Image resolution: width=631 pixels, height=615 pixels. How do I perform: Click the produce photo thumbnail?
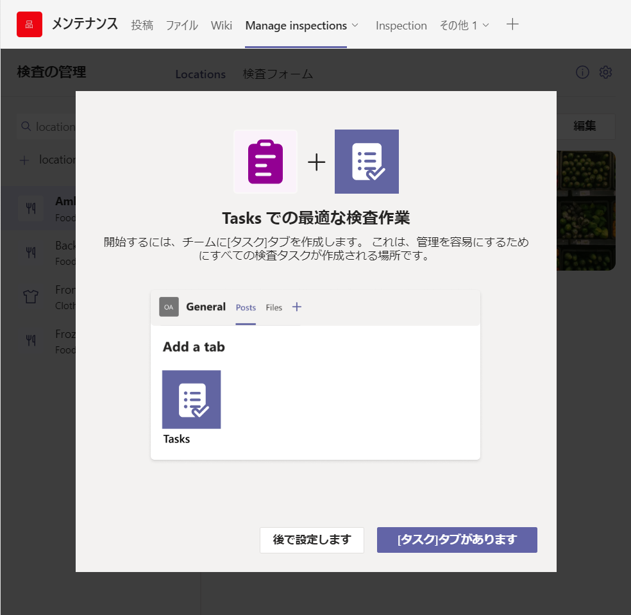click(x=586, y=210)
